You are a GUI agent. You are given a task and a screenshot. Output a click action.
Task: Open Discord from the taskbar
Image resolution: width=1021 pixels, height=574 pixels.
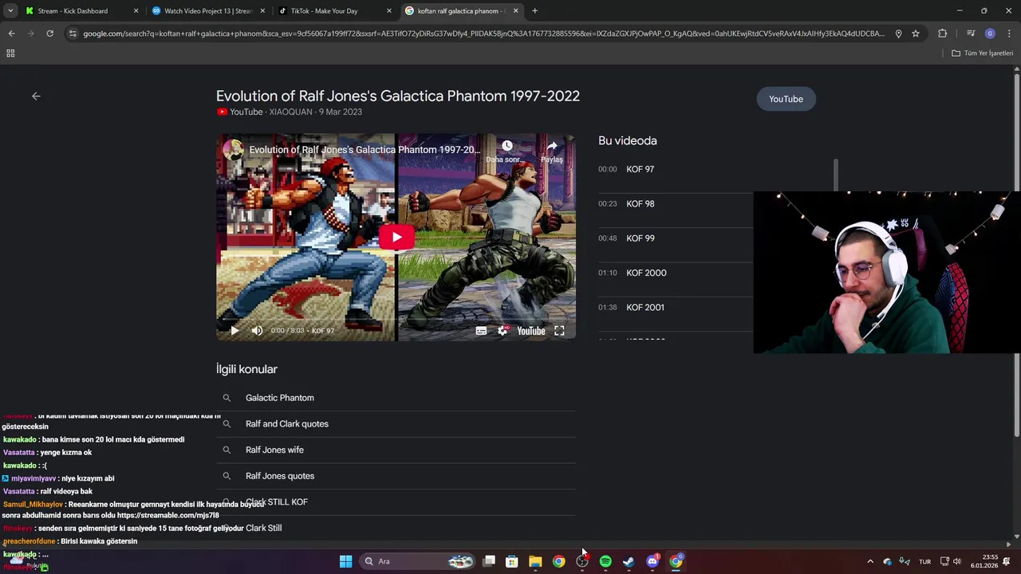[x=652, y=561]
